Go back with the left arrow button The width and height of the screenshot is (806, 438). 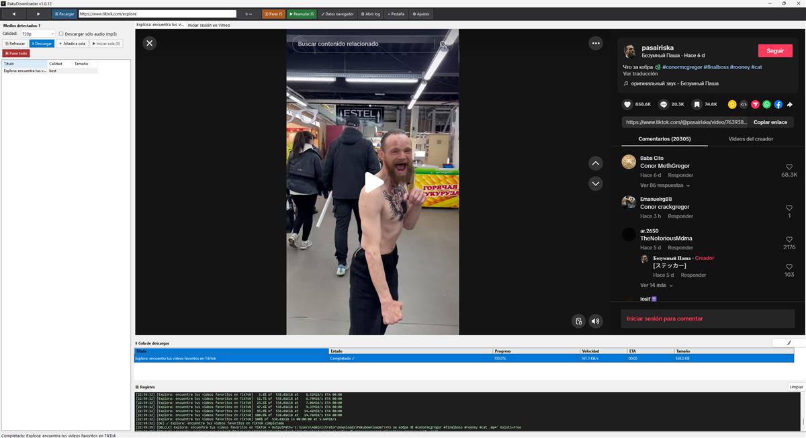click(x=14, y=13)
